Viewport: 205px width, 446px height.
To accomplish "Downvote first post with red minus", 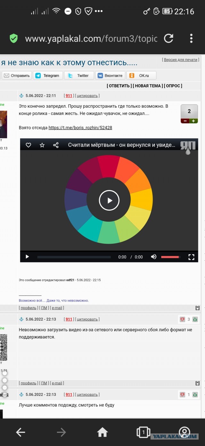I will click(184, 121).
